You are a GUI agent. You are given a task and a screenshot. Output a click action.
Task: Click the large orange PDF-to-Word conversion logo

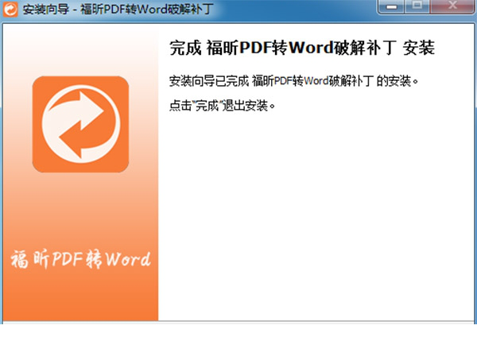(80, 124)
